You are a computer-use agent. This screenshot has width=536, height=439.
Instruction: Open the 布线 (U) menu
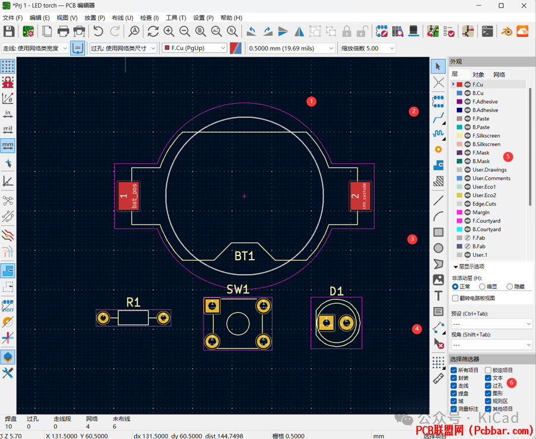[x=123, y=18]
